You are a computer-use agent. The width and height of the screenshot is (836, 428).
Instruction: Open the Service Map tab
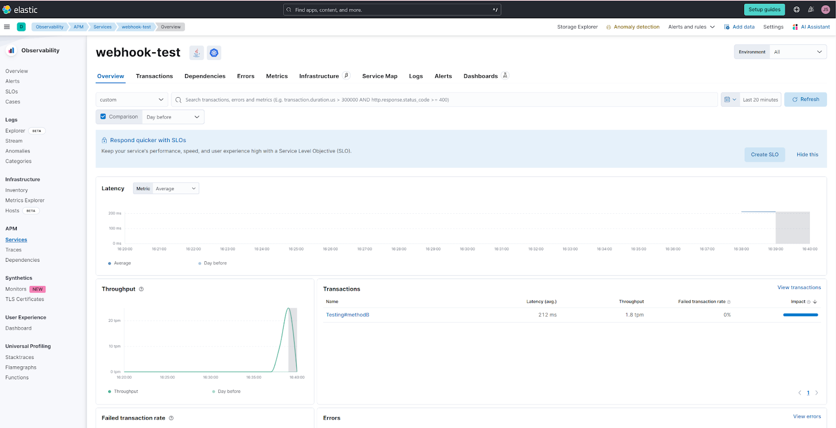[x=379, y=76]
